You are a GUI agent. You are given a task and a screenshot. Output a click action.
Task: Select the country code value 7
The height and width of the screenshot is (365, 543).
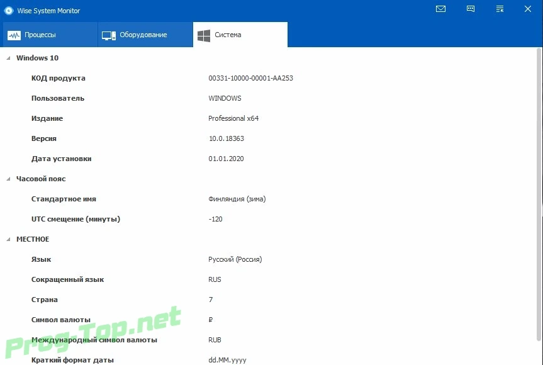coord(211,300)
